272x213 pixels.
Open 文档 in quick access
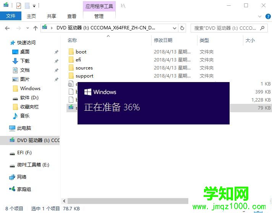(25, 70)
